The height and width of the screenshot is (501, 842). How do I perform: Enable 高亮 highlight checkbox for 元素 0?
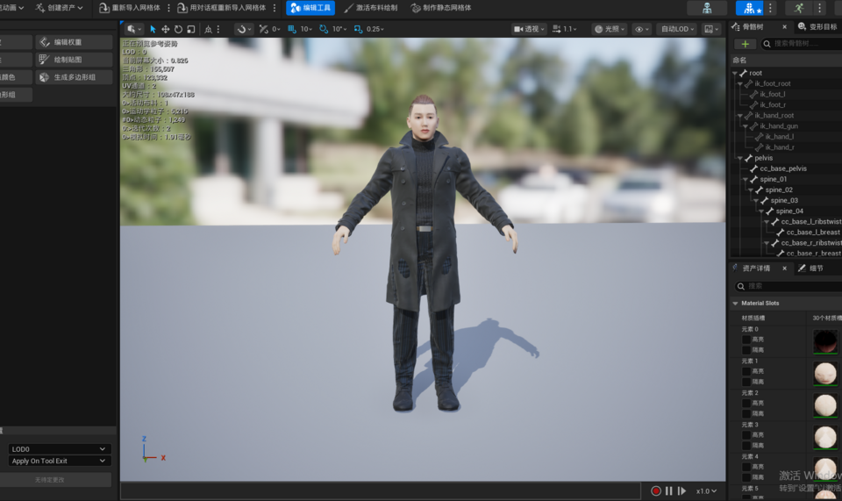[746, 340]
